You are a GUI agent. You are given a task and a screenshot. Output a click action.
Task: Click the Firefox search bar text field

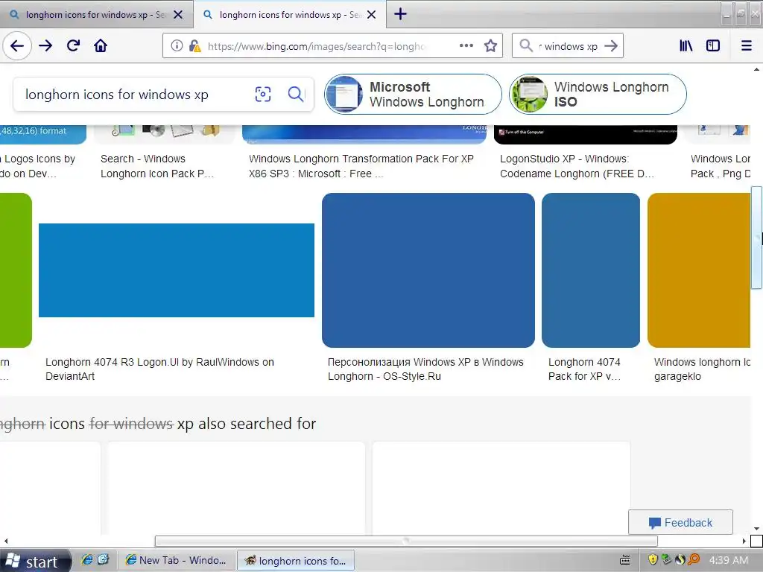568,46
